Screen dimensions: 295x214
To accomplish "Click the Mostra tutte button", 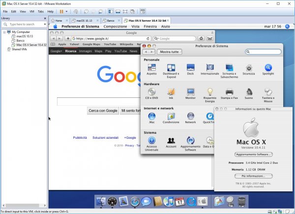I will point(169,51).
